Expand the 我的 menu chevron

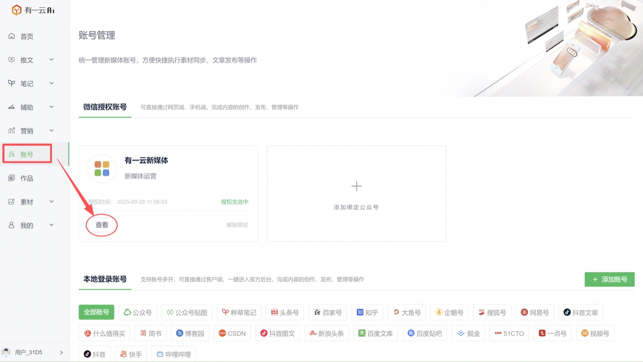(51, 225)
